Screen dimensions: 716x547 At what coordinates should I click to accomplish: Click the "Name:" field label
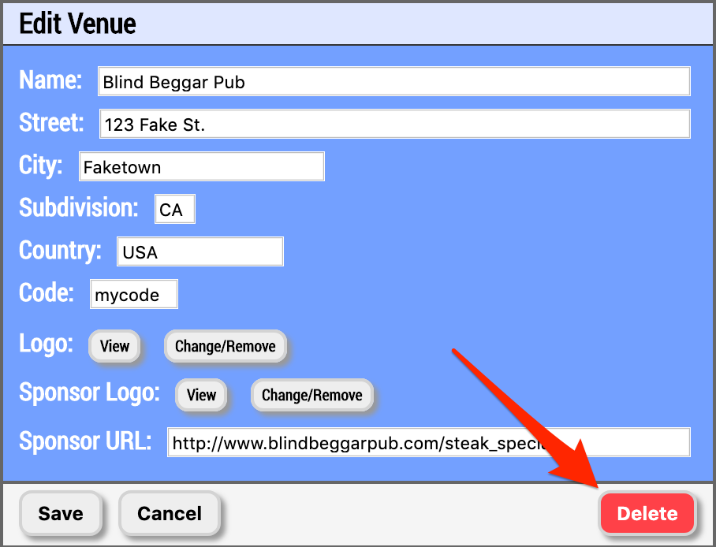[x=50, y=80]
